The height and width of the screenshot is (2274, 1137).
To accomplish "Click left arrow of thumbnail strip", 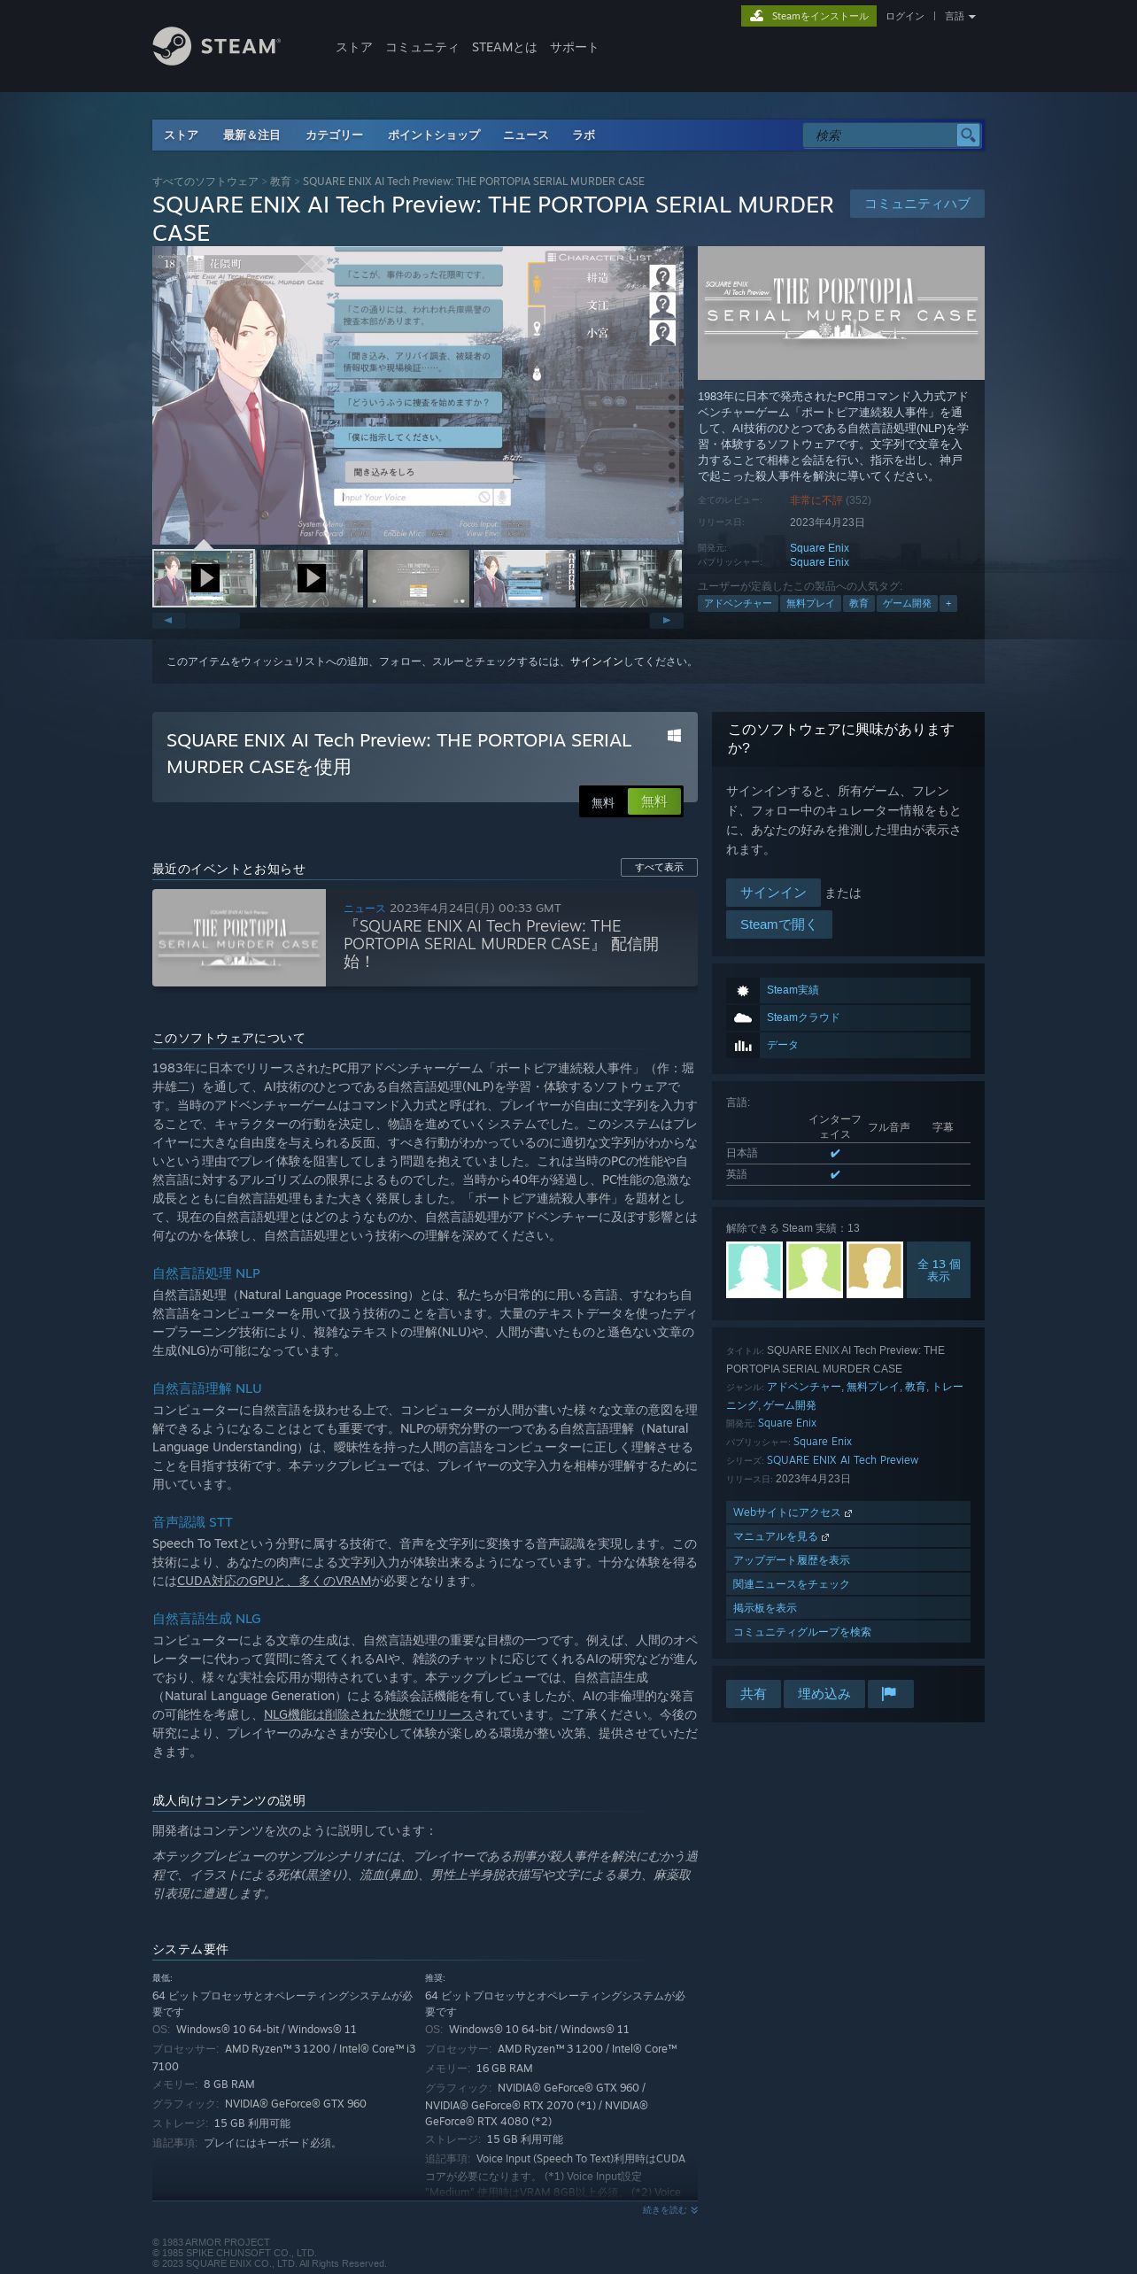I will pos(168,620).
